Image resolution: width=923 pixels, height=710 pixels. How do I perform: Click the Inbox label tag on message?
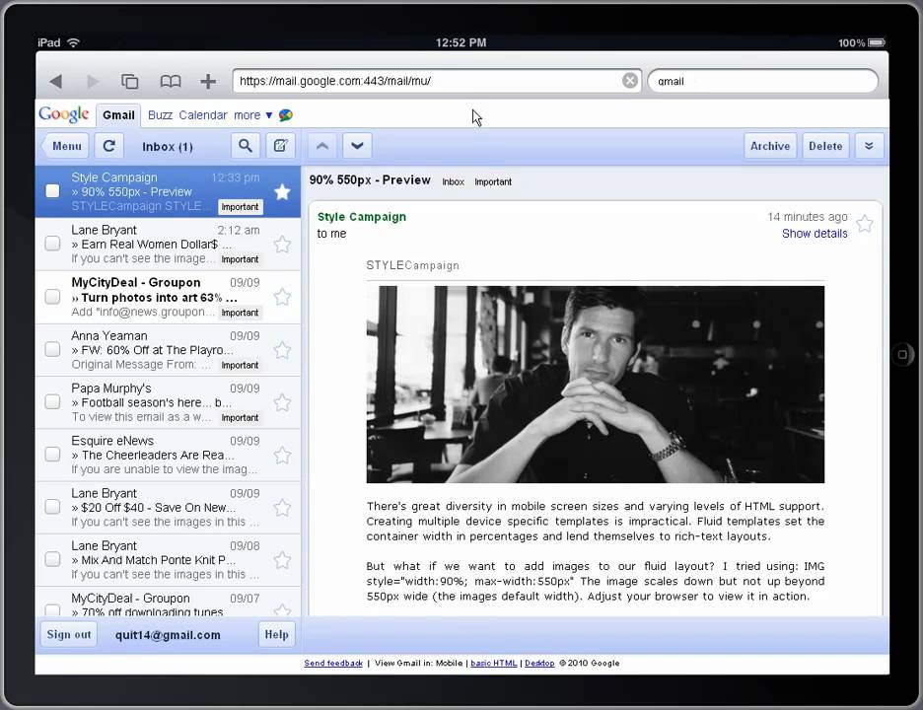[454, 181]
